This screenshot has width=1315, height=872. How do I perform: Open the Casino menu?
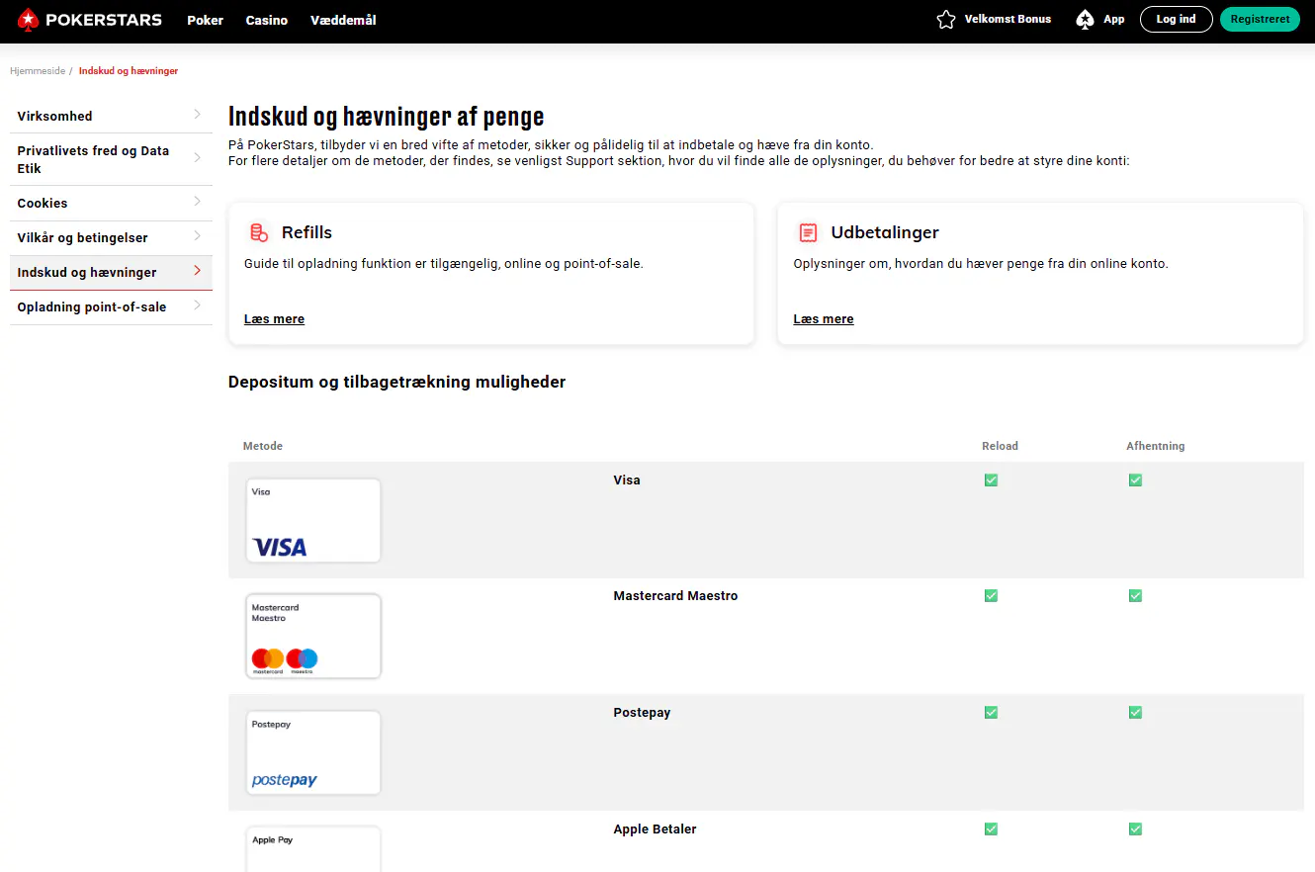(267, 20)
